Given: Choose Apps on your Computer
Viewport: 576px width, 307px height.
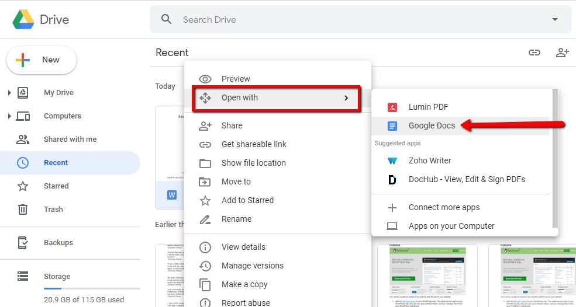Looking at the screenshot, I should pos(460,226).
